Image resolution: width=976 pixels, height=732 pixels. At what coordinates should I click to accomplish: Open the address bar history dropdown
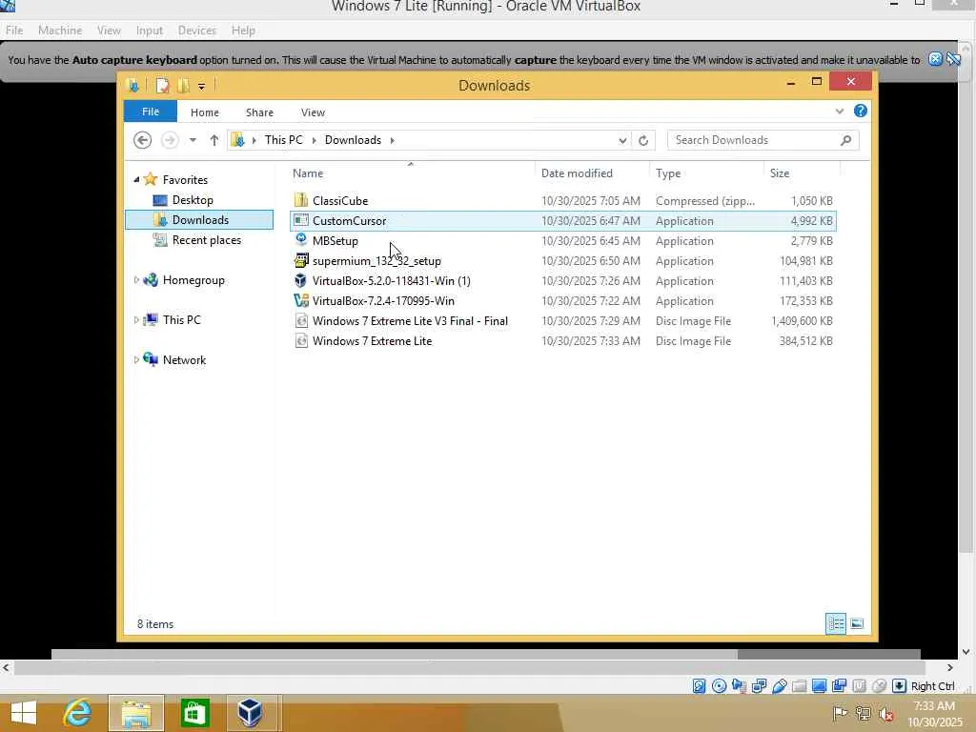pyautogui.click(x=622, y=141)
